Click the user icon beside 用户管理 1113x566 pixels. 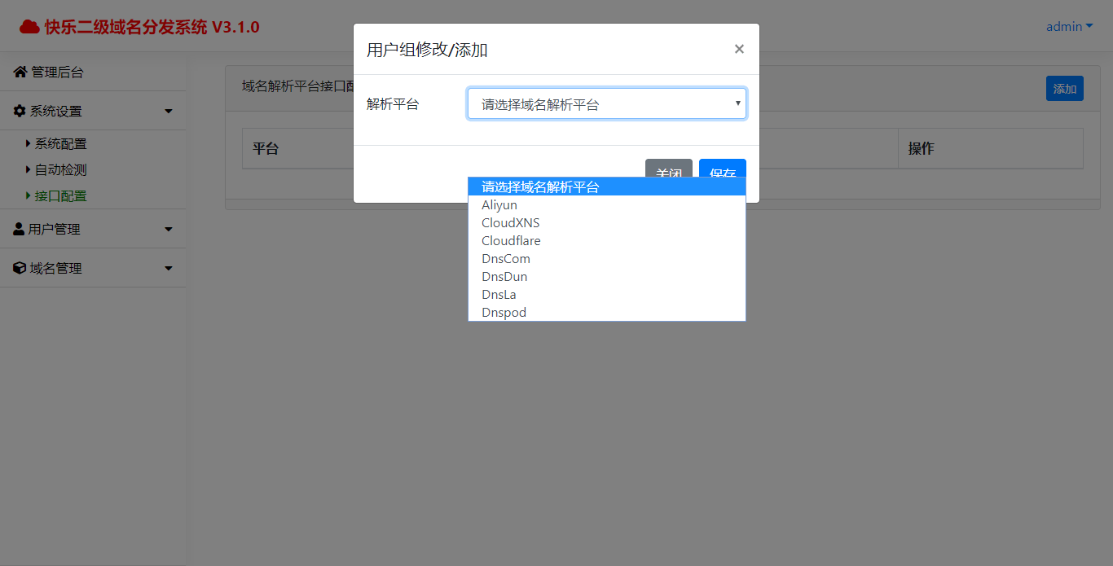point(18,229)
